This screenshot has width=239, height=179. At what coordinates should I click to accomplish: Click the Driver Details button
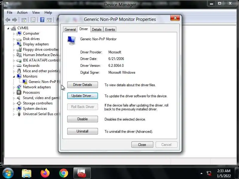pyautogui.click(x=82, y=85)
